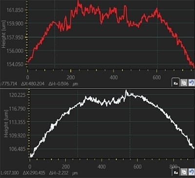Click the blue undo arrow in red profile panel
This screenshot has height=178, width=195.
pyautogui.click(x=192, y=83)
